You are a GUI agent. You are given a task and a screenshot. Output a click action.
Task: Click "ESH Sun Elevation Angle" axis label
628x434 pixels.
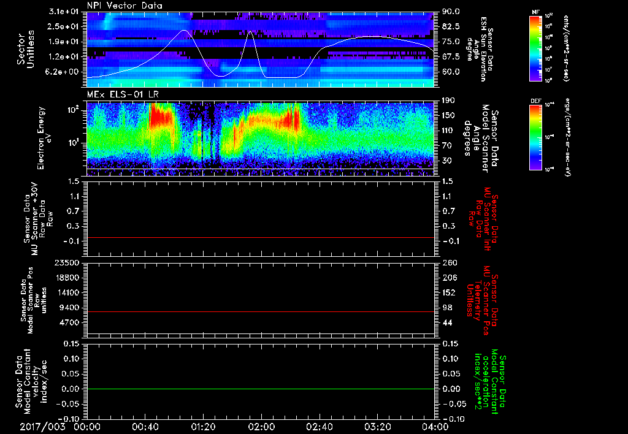pos(480,49)
